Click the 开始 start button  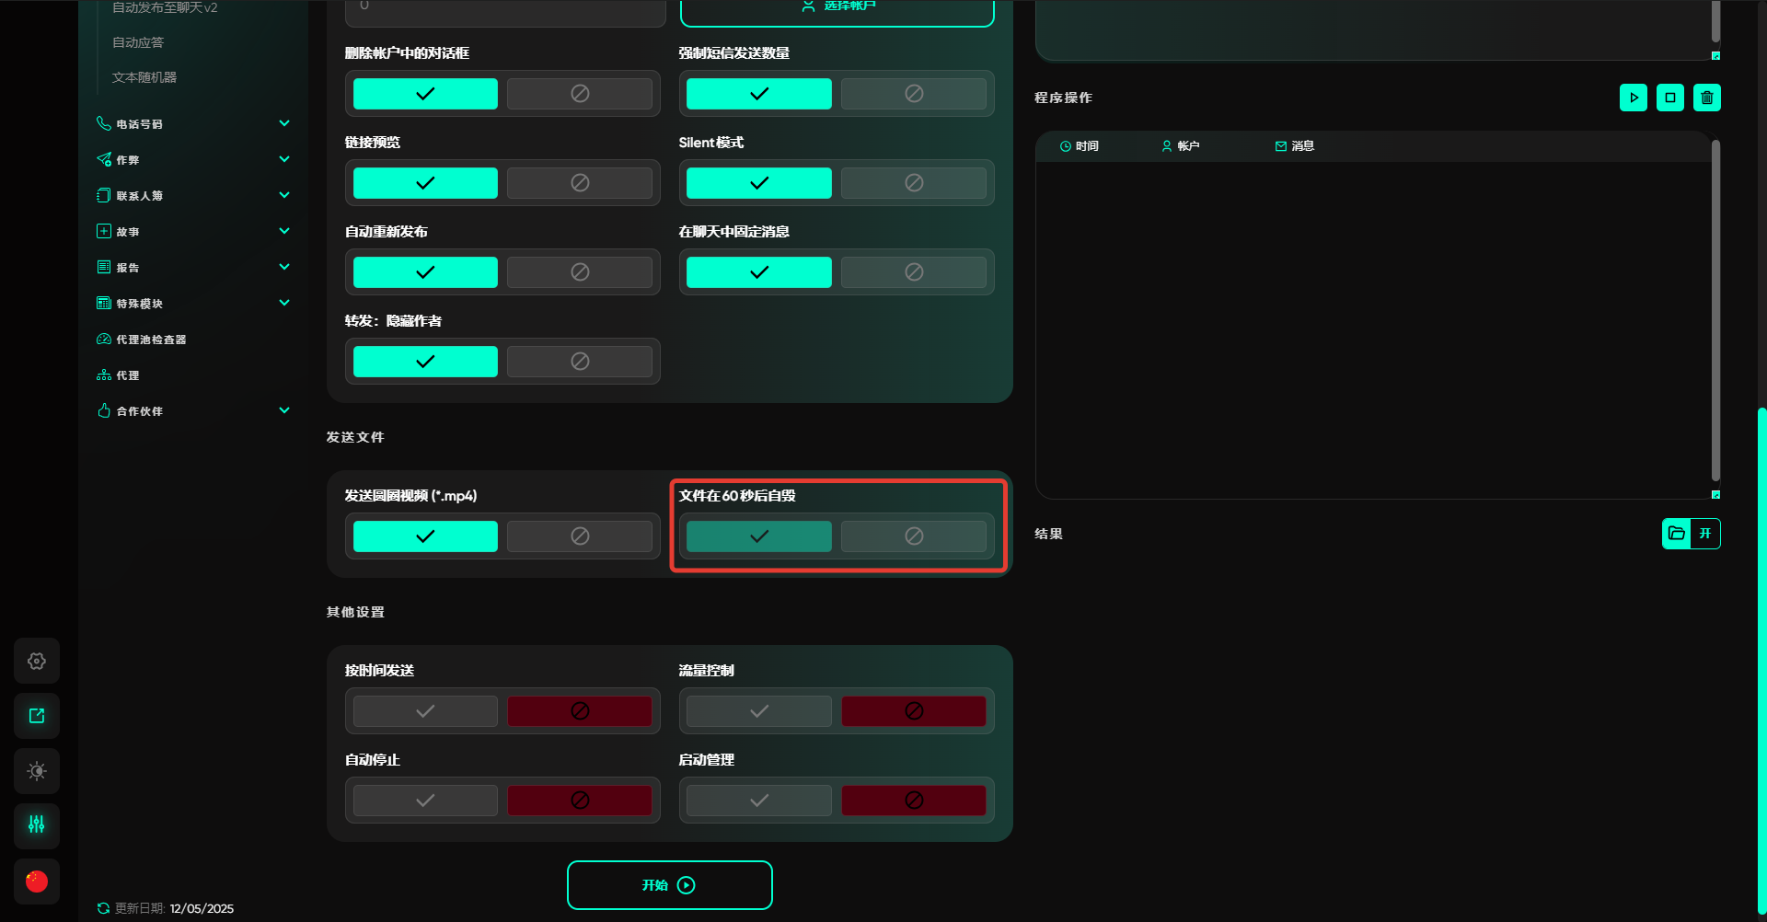[x=669, y=885]
